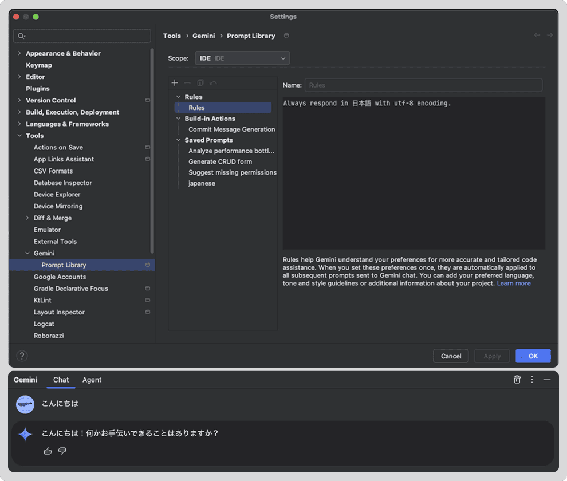The image size is (567, 481).
Task: Select Suggest missing permissions prompt
Action: 233,172
